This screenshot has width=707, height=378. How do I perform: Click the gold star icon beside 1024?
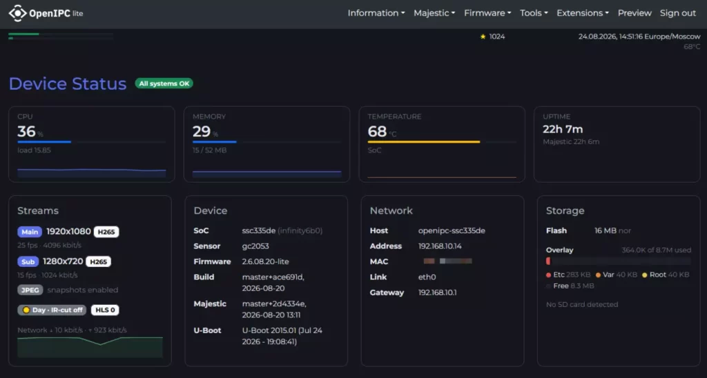483,37
